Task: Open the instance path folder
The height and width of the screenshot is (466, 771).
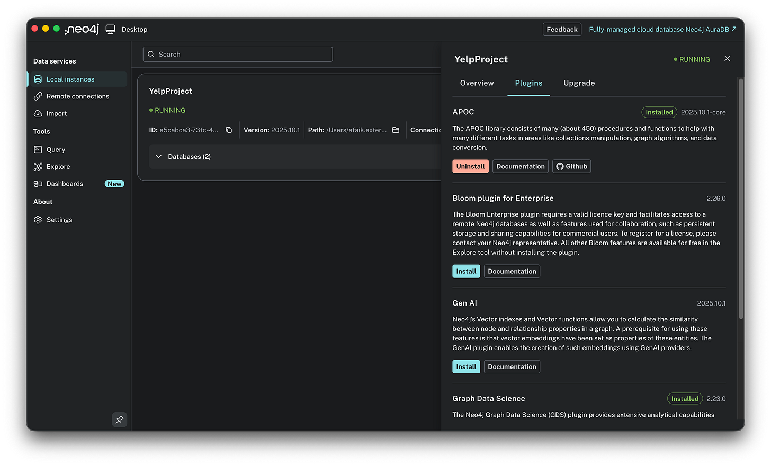Action: 396,129
